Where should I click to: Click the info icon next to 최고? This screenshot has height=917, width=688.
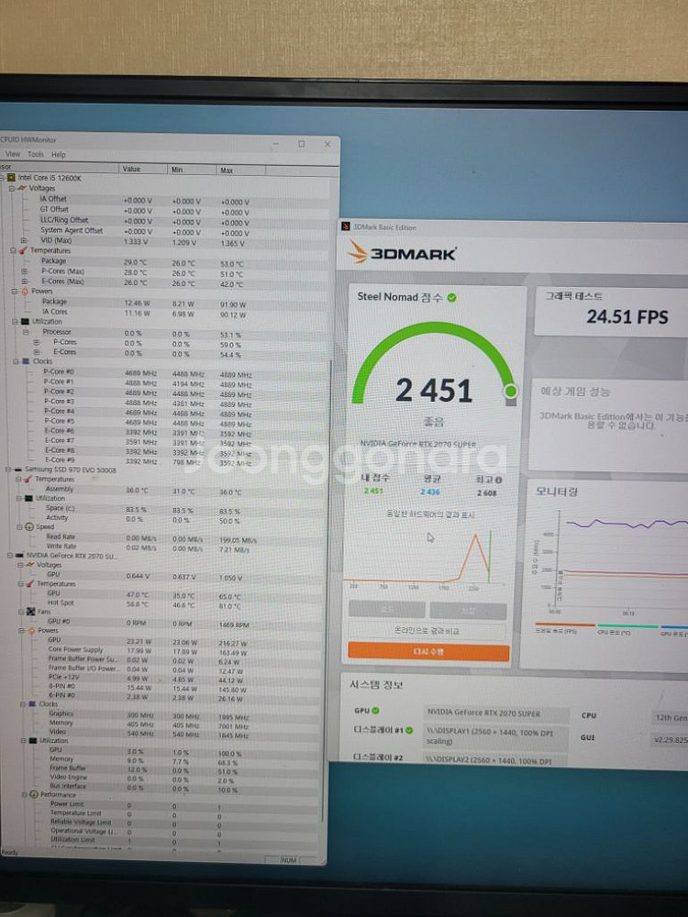[498, 481]
